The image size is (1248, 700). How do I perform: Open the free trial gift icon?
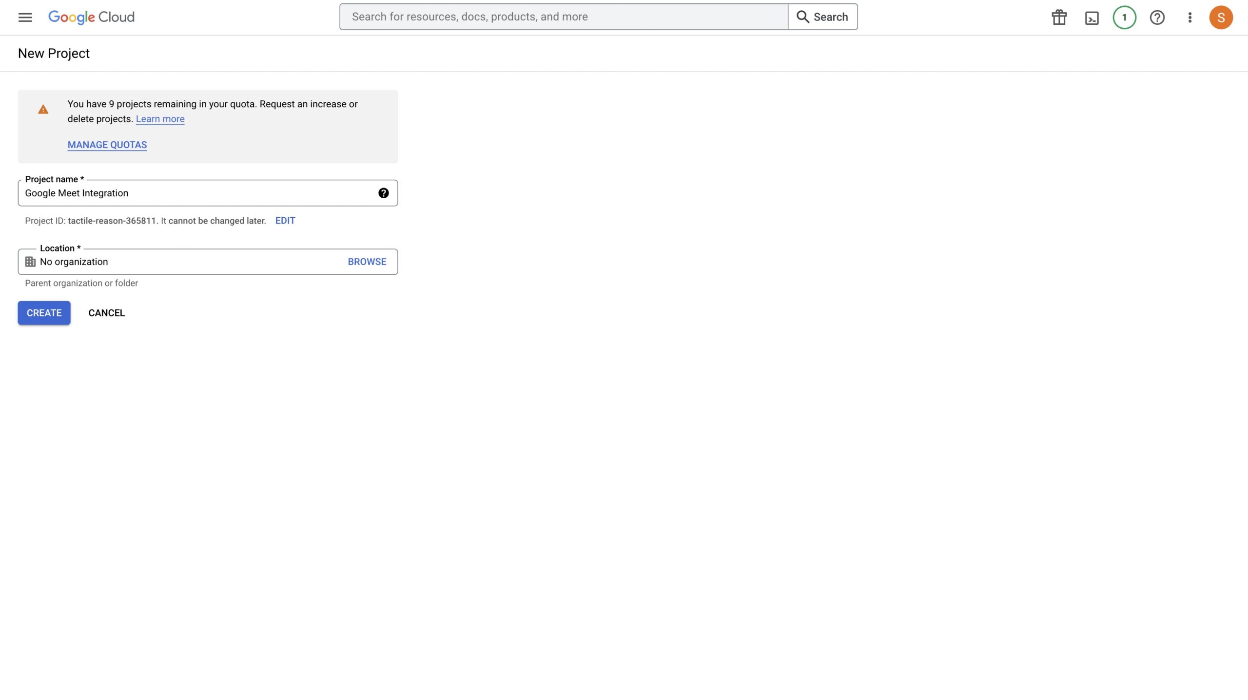1059,18
